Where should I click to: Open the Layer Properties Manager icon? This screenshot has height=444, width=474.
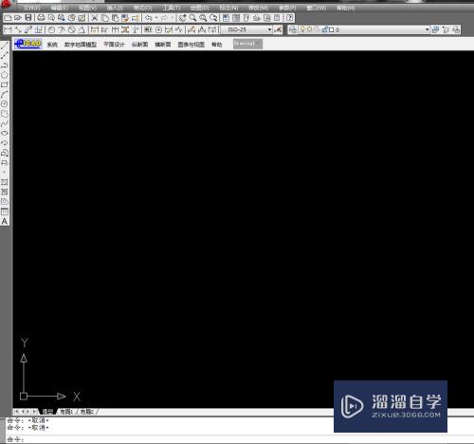[x=293, y=29]
